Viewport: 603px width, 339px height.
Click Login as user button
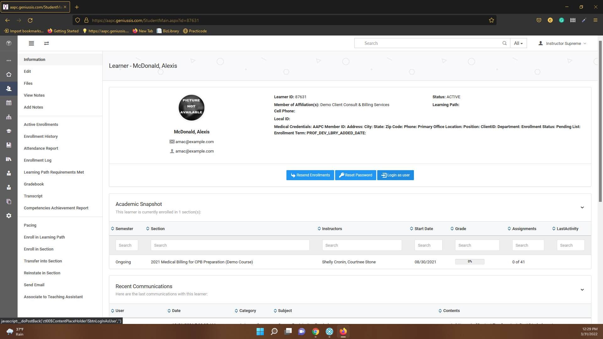(395, 175)
